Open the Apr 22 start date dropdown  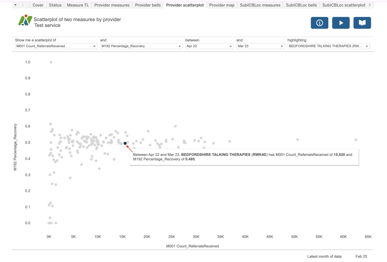click(x=209, y=46)
